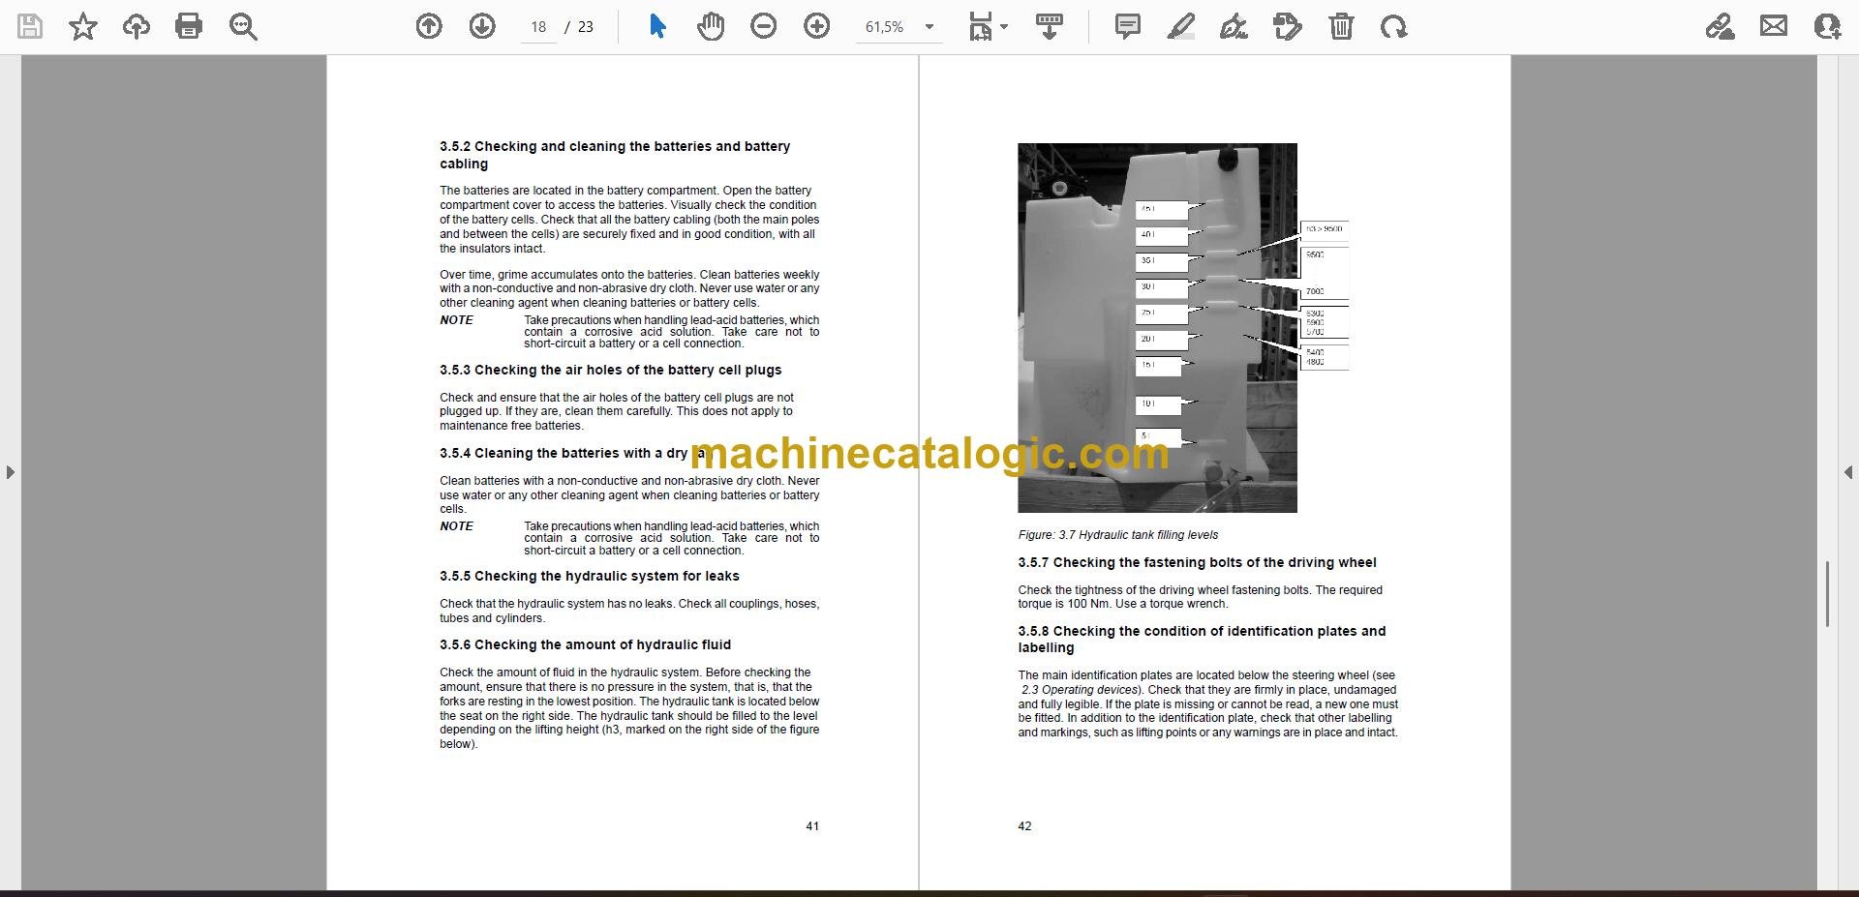
Task: Click the Figure 3.7 Hydraulic tank caption
Action: click(x=1117, y=535)
